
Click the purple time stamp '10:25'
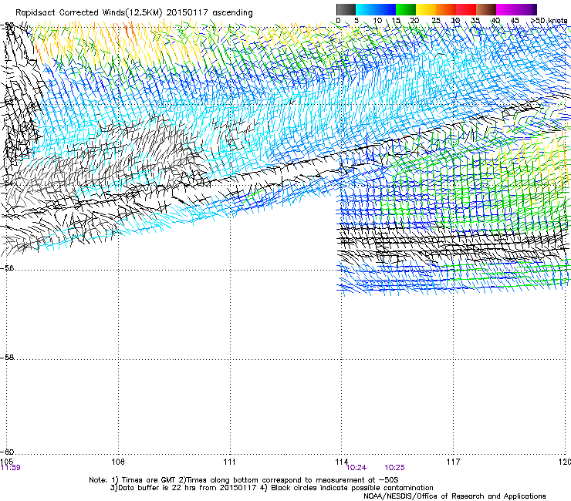(x=394, y=468)
